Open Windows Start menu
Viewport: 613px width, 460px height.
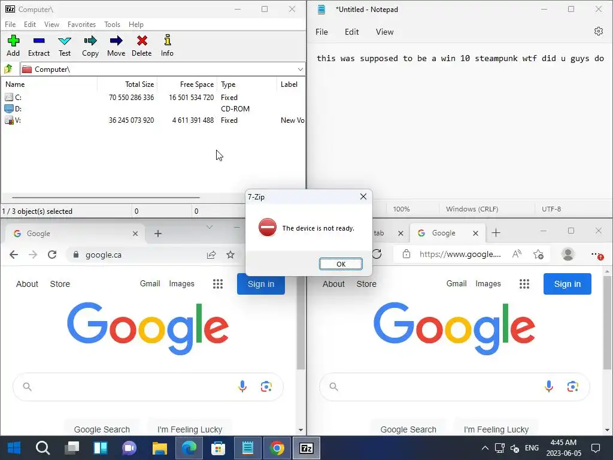point(14,448)
